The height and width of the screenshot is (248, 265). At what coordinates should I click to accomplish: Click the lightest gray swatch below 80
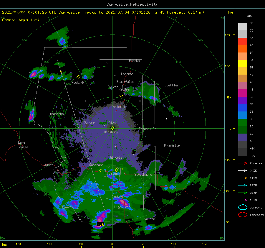point(243,27)
